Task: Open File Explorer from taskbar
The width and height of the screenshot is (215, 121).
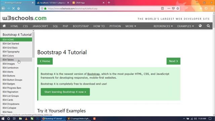Action: pyautogui.click(x=20, y=119)
